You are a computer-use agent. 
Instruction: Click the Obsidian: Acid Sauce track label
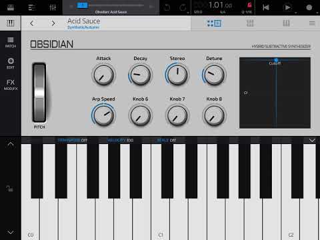[111, 12]
